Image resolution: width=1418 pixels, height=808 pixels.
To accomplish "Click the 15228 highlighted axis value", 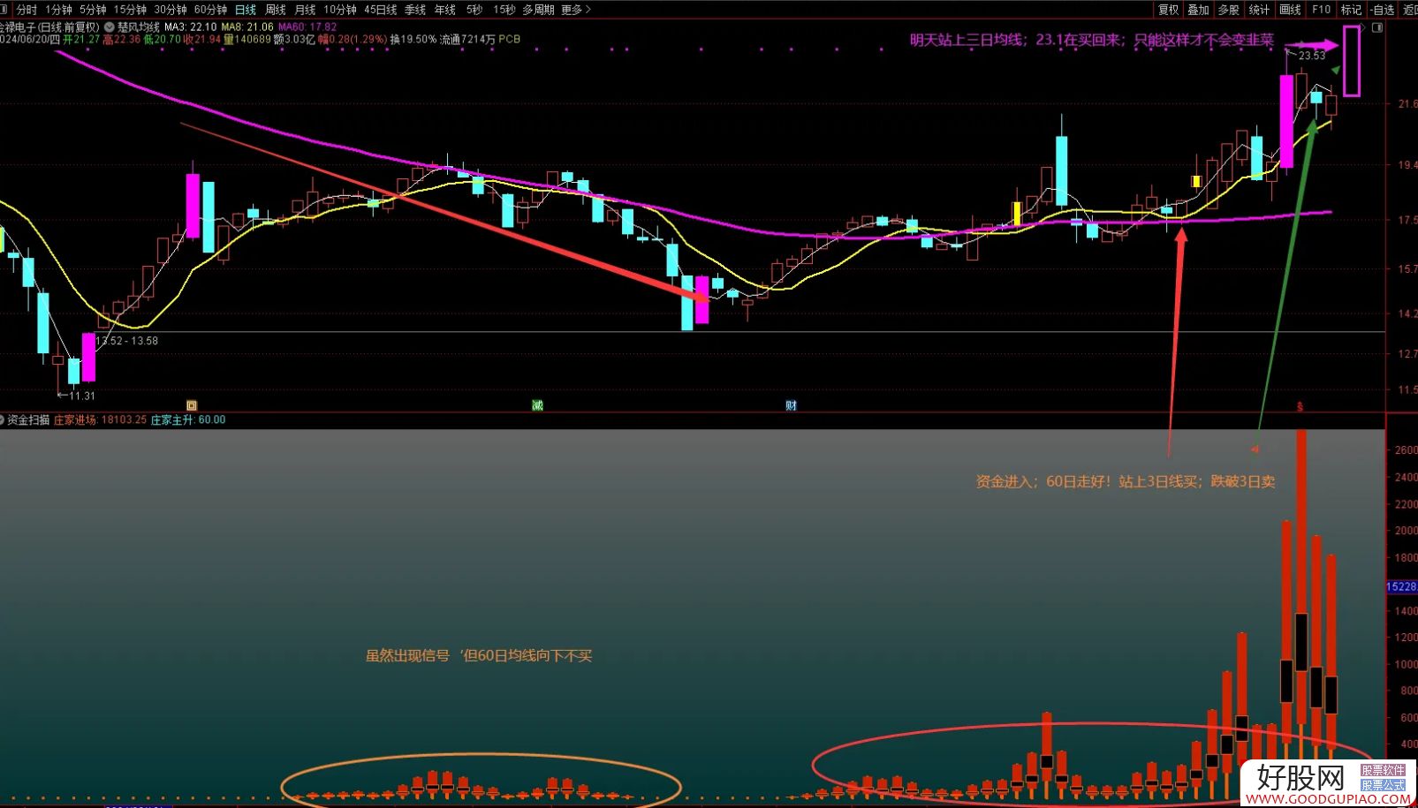I will 1402,586.
